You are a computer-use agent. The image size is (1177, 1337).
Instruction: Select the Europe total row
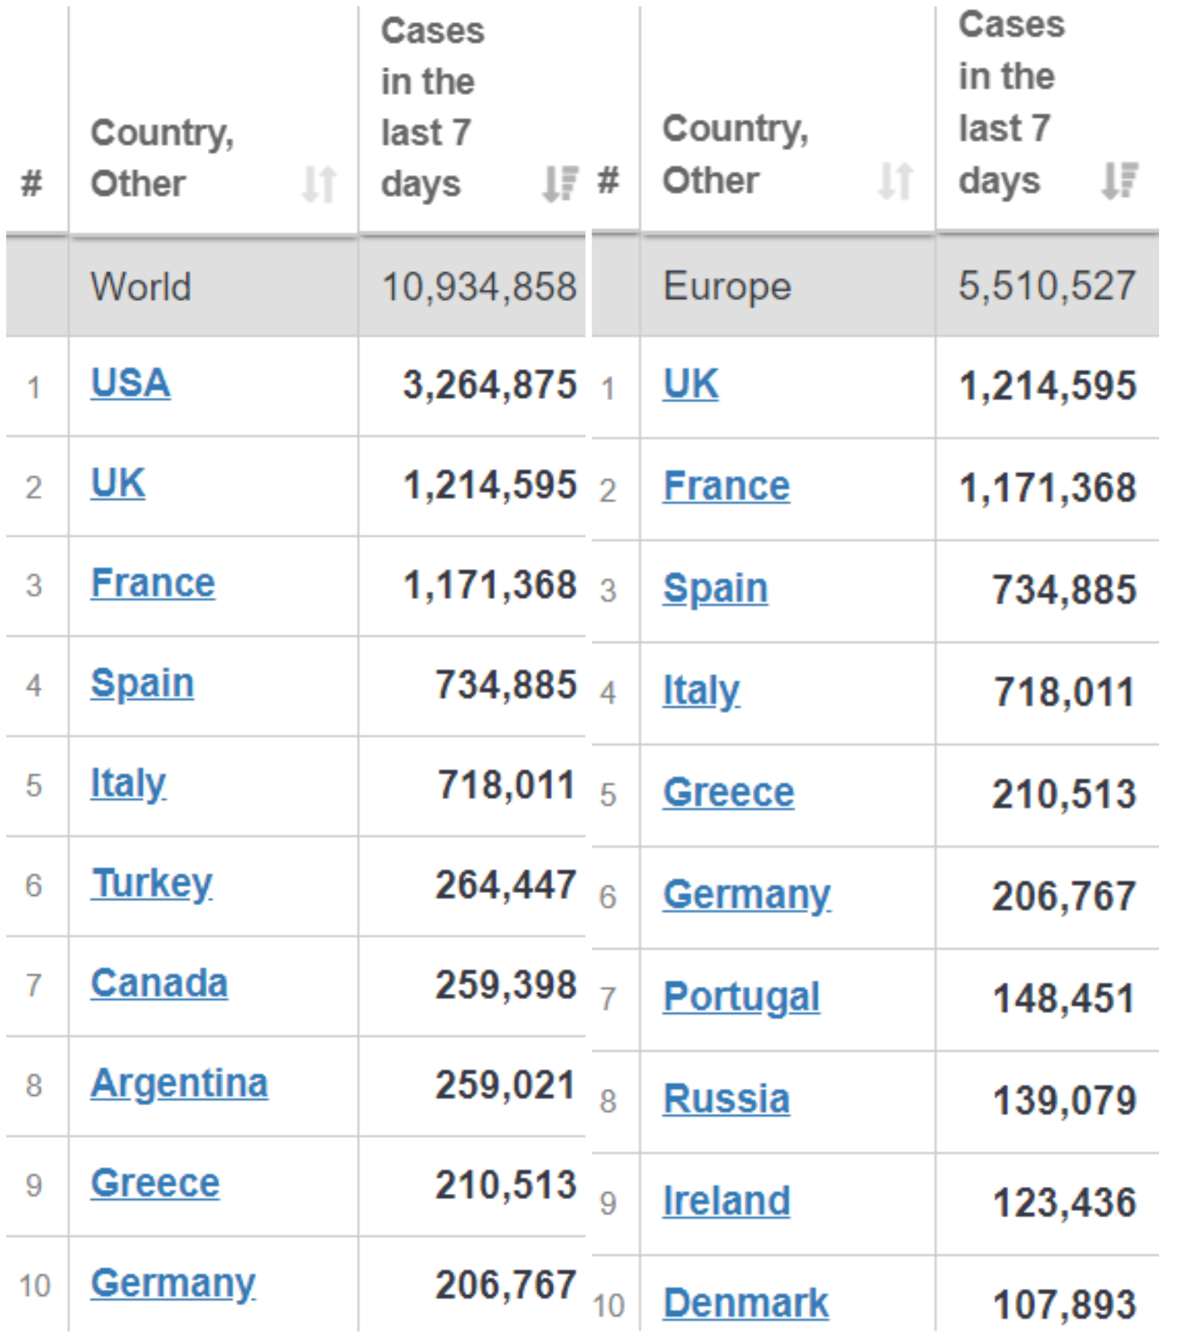[875, 286]
